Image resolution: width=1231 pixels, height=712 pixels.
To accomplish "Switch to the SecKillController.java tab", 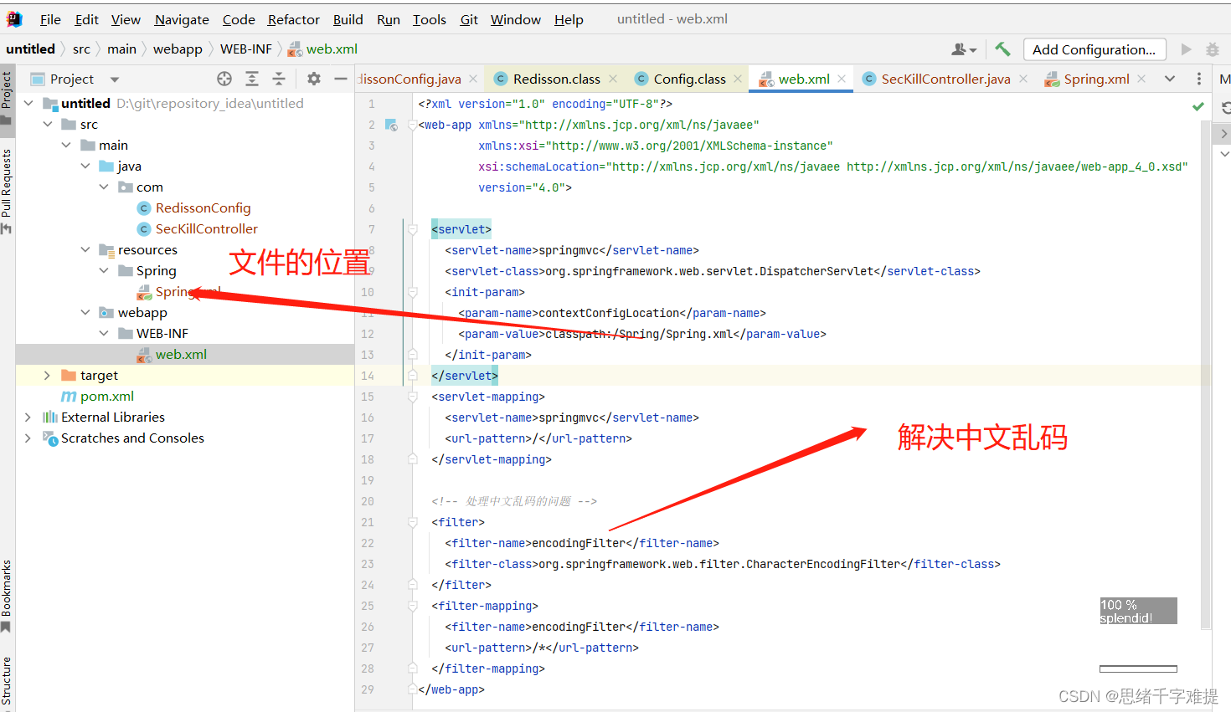I will pyautogui.click(x=945, y=79).
